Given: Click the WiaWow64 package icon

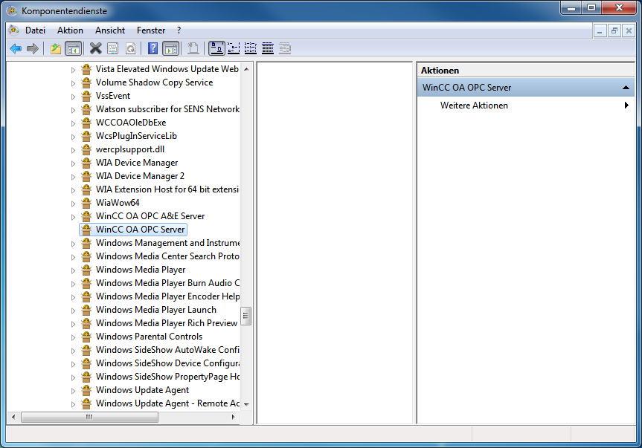Looking at the screenshot, I should (86, 203).
